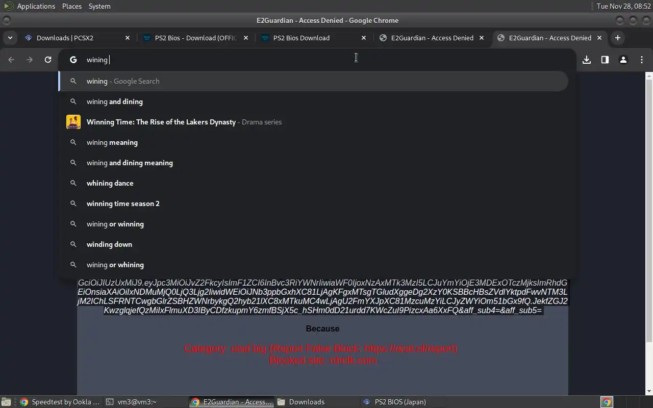
Task: Close the active E2Guardian - Access Denied tab
Action: 599,38
